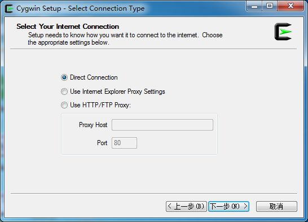The image size is (308, 222).
Task: Click the Cygwin Setup window title text
Action: point(80,8)
